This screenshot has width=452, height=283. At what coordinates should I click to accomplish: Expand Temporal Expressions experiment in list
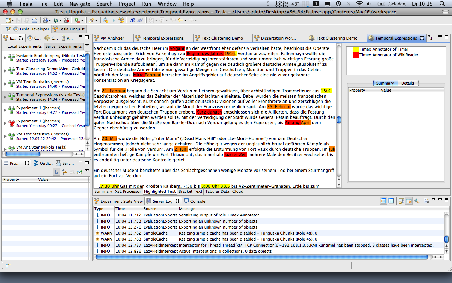(x=5, y=97)
